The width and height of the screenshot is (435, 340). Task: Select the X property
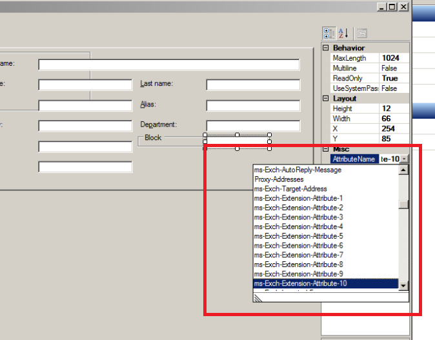coord(354,128)
